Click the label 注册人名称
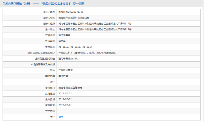Screen dimensions: 204x122 [x=49, y=18]
